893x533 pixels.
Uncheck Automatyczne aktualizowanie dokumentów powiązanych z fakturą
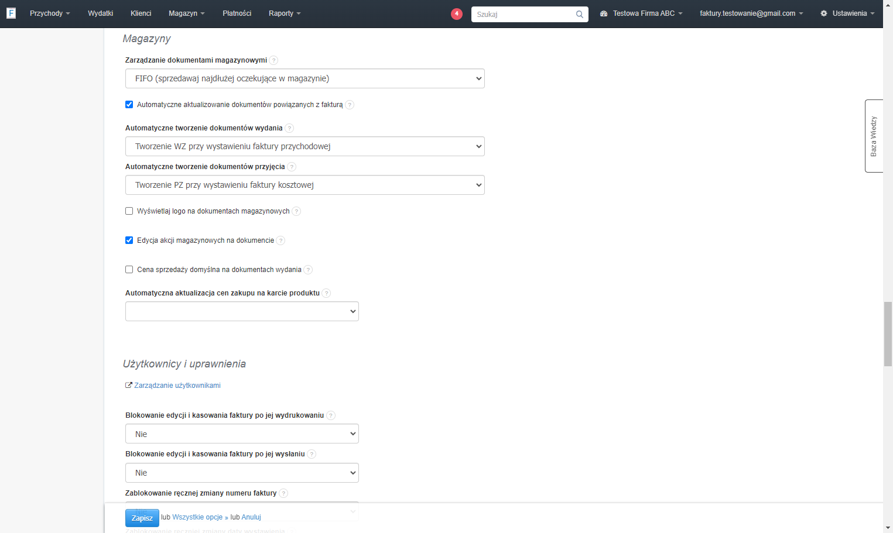(129, 105)
